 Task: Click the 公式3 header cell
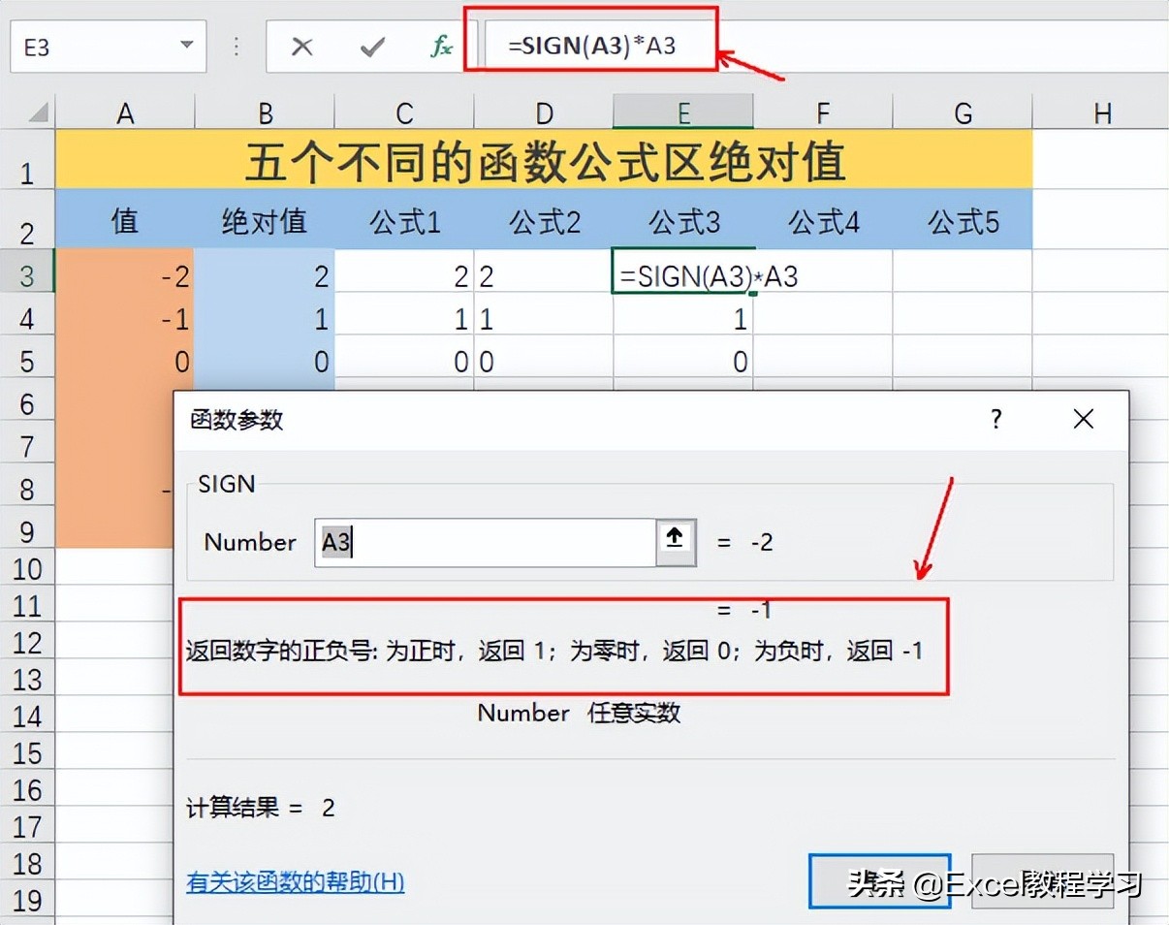click(683, 219)
